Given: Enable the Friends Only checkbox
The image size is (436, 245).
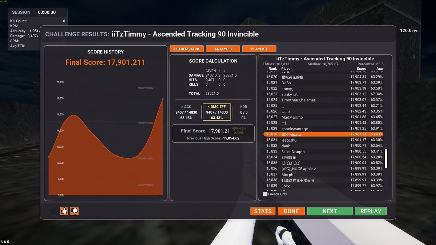Looking at the screenshot, I should (x=265, y=194).
